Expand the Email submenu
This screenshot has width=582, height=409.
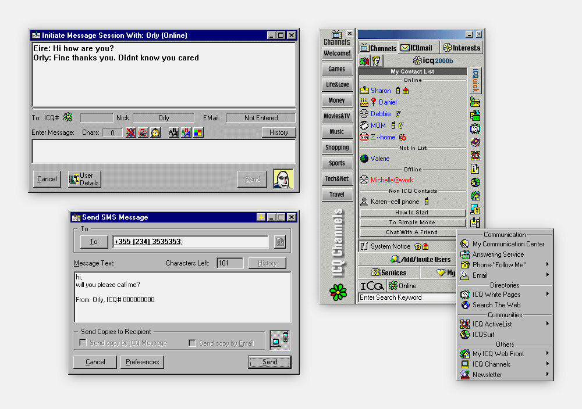click(x=548, y=275)
